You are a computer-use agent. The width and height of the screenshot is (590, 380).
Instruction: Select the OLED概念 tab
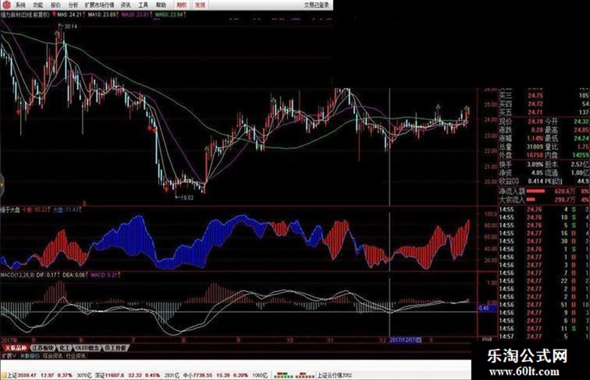87,348
